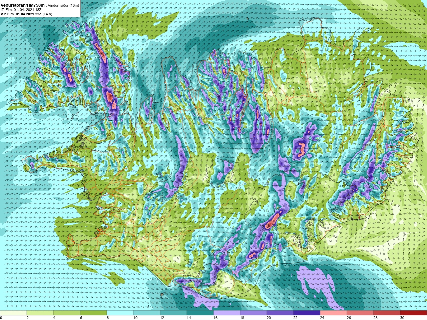Click the legend value 30
Image resolution: width=427 pixels, height=320 pixels.
point(402,318)
